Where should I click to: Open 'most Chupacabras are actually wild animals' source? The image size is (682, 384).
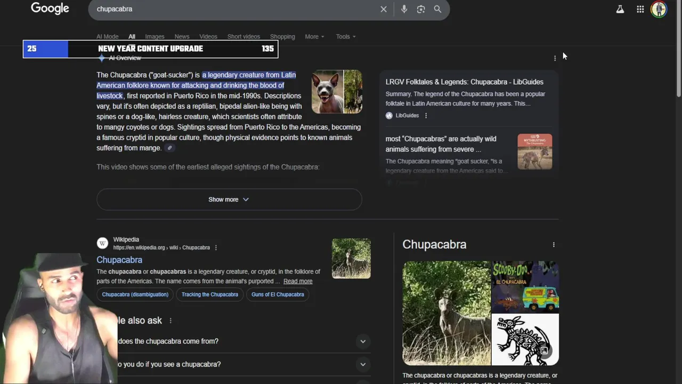pos(441,144)
